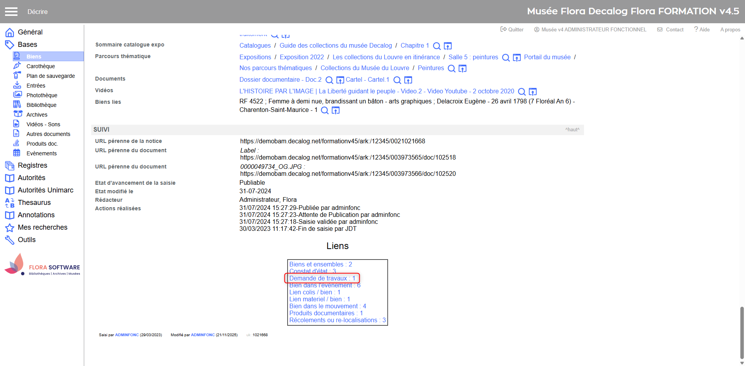Screen dimensions: 745x366
Task: Click the vertical scrollbar thumb
Action: [742, 333]
